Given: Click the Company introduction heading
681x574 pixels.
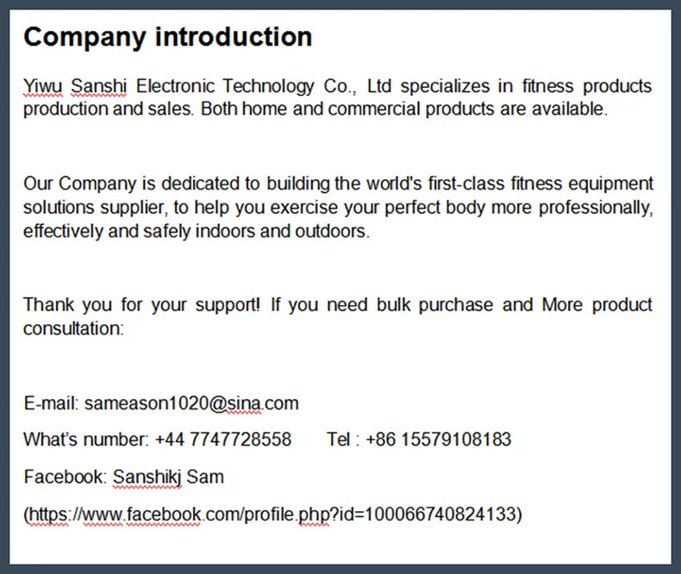Looking at the screenshot, I should tap(167, 36).
